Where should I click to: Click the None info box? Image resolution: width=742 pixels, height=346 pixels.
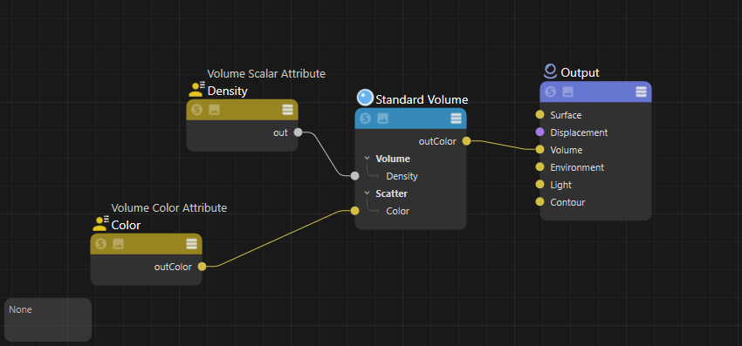(48, 320)
